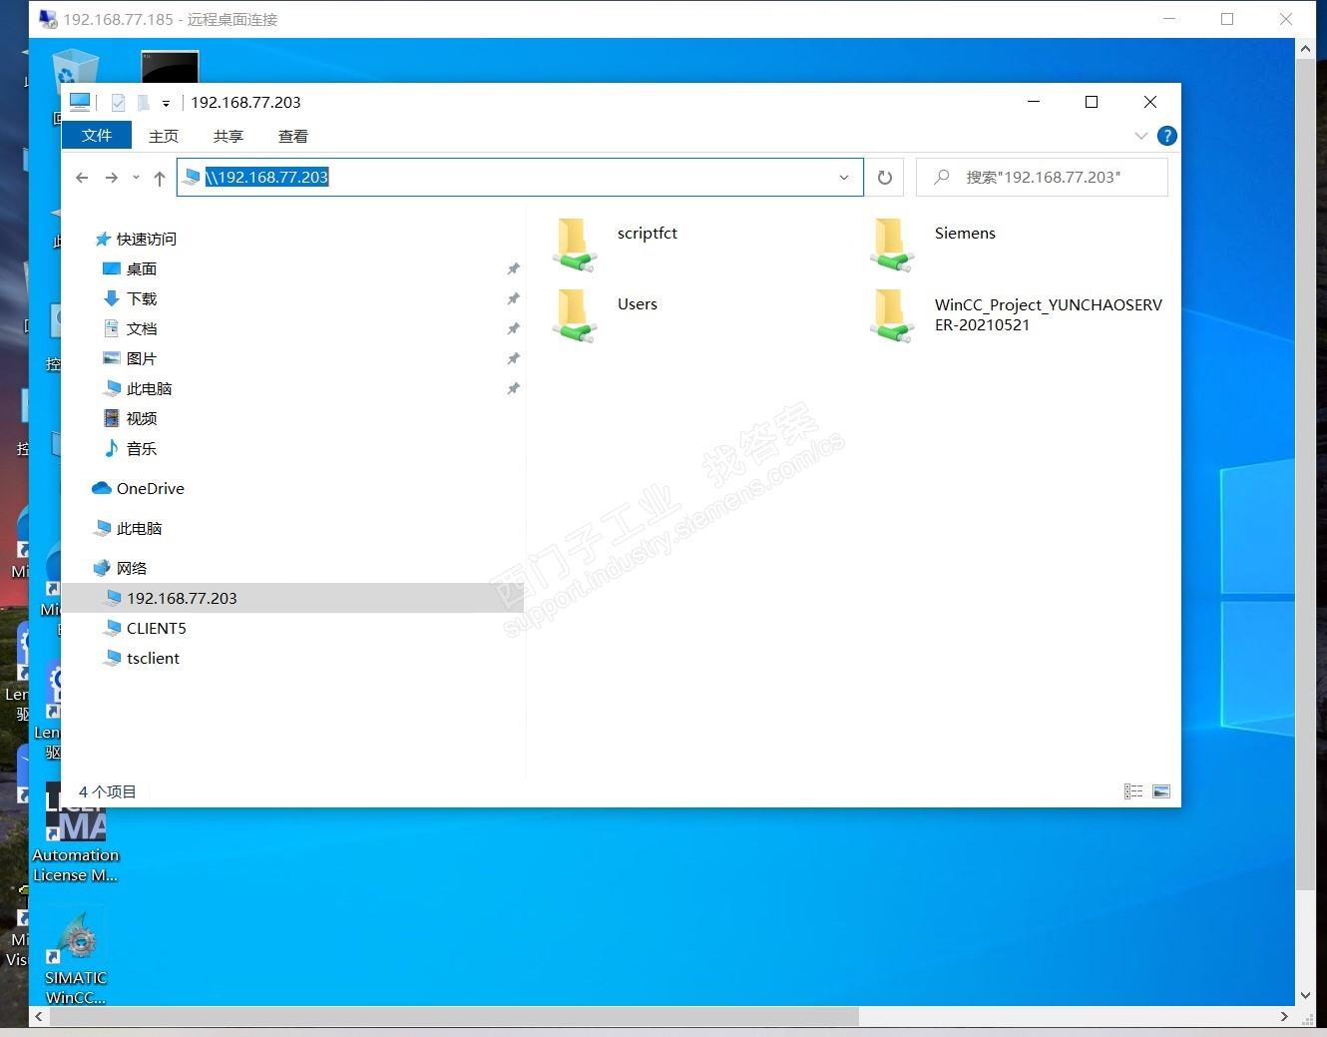Image resolution: width=1327 pixels, height=1037 pixels.
Task: Go up one folder level arrow
Action: (x=160, y=178)
